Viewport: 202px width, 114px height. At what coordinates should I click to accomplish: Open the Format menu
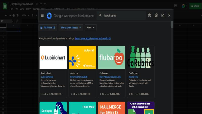[36, 9]
